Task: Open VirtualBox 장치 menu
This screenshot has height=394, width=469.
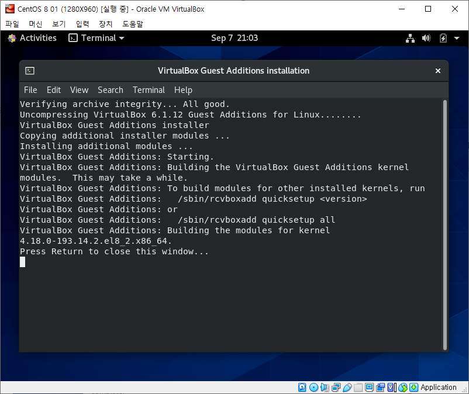Action: (106, 24)
